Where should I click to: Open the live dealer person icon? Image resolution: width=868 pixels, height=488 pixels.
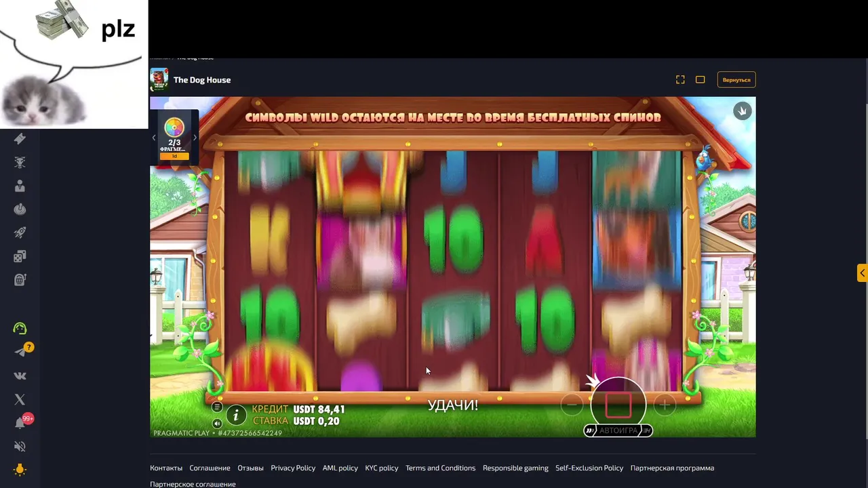click(20, 186)
